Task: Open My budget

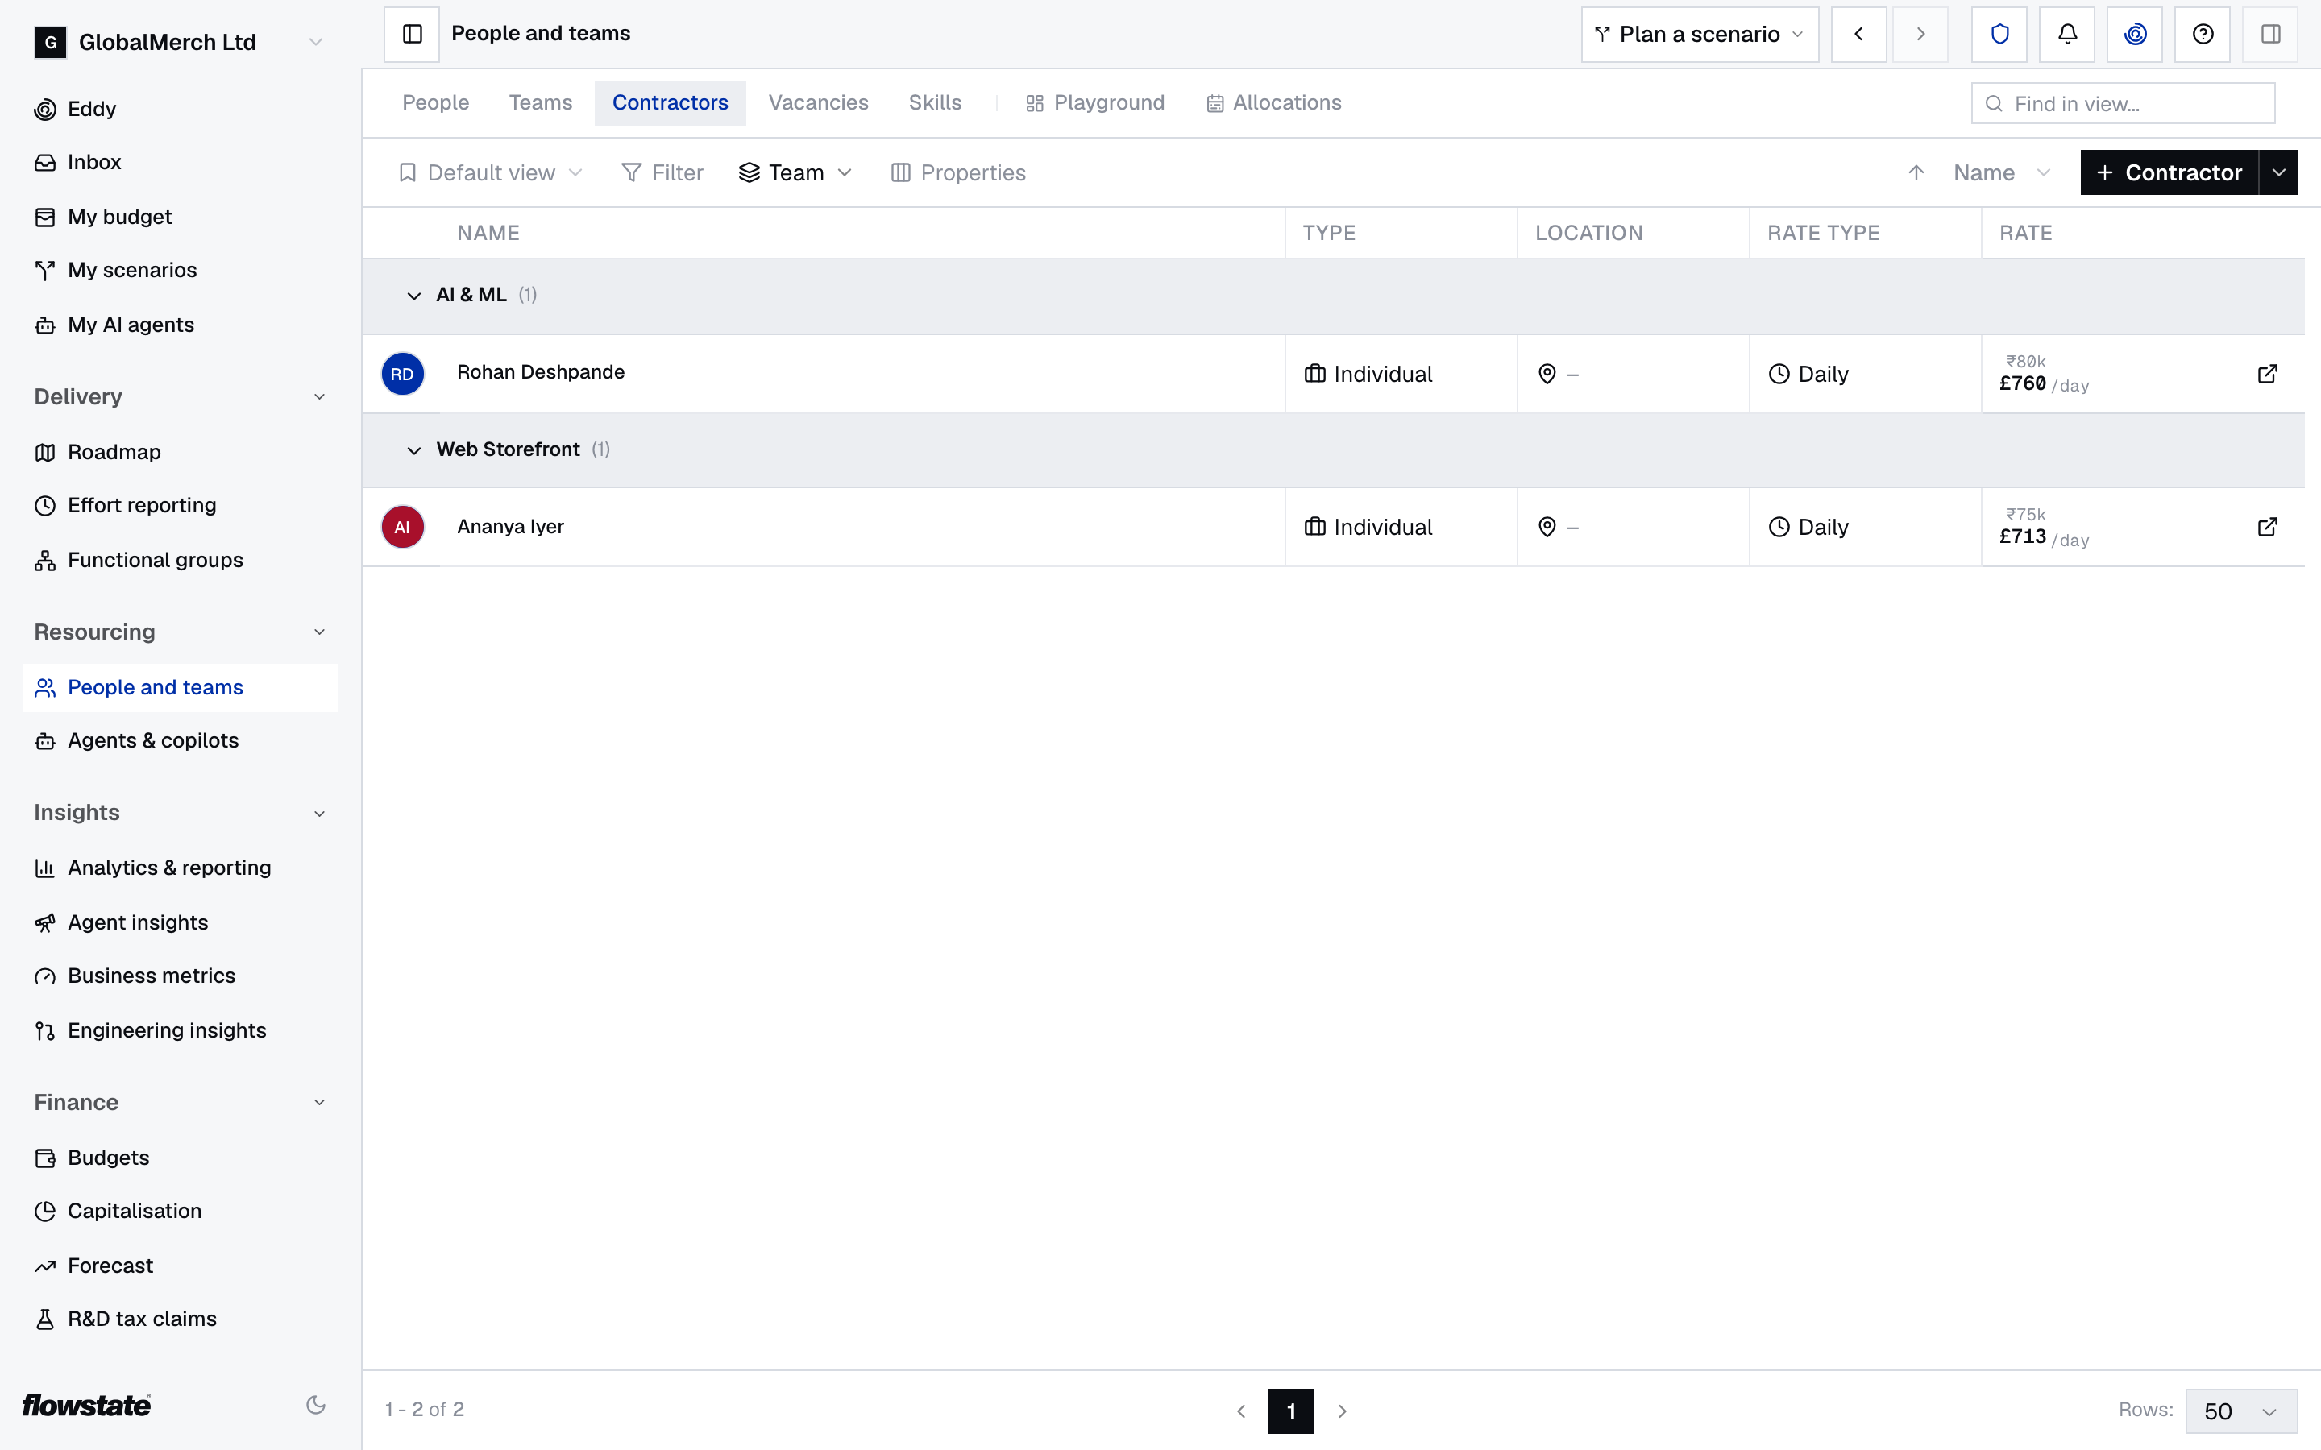Action: (181, 217)
